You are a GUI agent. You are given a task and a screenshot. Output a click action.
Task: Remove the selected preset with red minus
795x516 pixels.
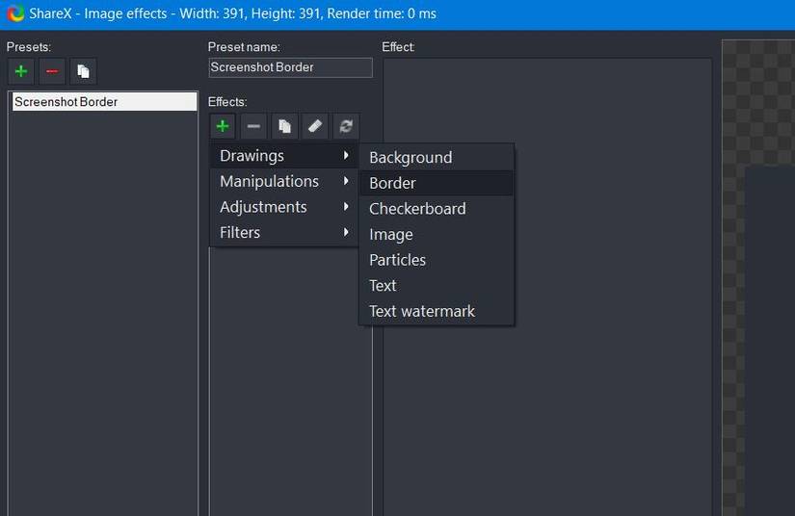[x=52, y=71]
